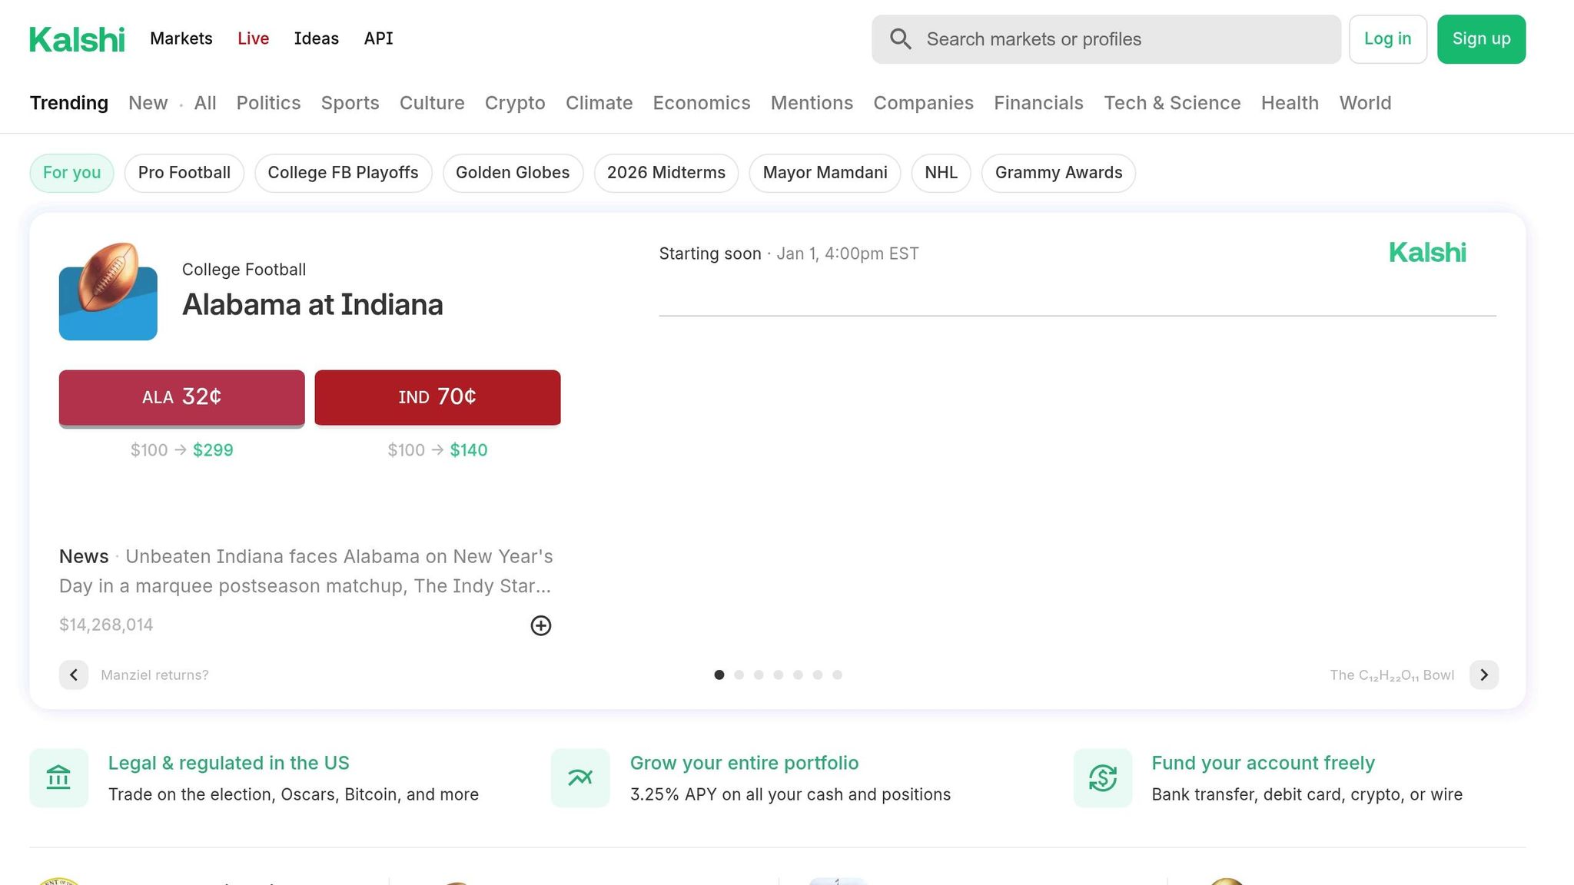
Task: Select the For you filter chip
Action: 71,173
